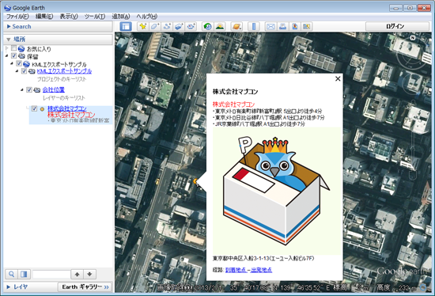Image resolution: width=435 pixels, height=296 pixels.
Task: Click View in Google Maps icon
Action: (307, 26)
